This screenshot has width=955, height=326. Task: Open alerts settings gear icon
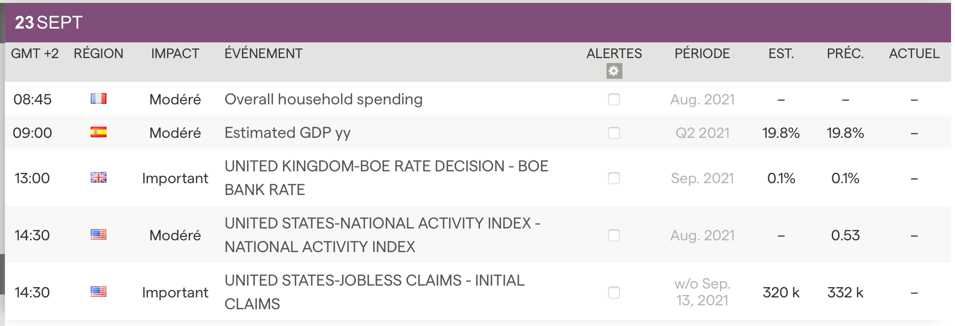point(614,71)
